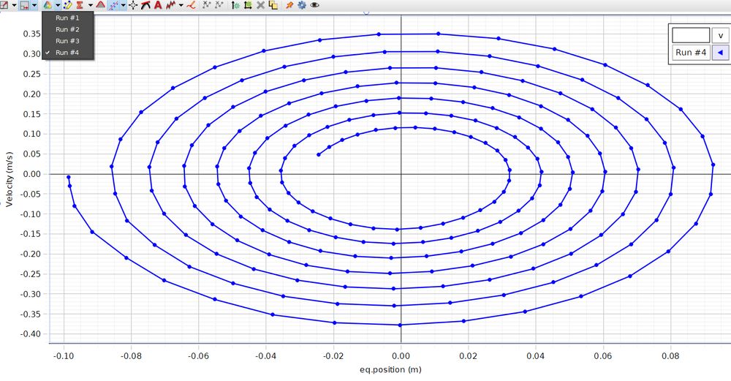Choose Run #1 from the run menu
Image resolution: width=731 pixels, height=381 pixels.
pos(68,18)
